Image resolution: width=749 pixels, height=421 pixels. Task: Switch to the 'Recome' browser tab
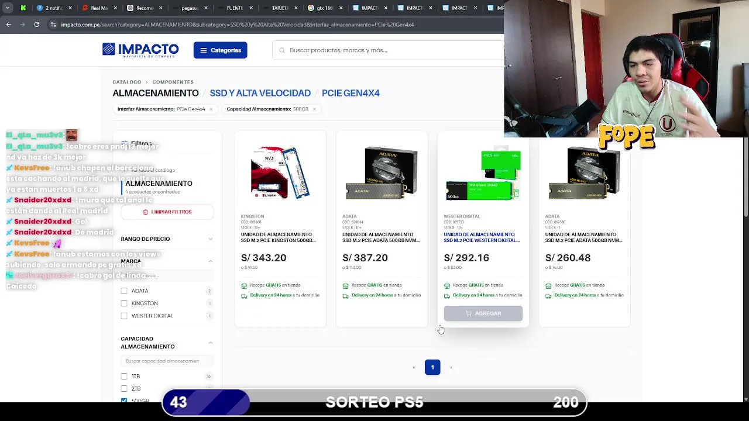click(144, 8)
